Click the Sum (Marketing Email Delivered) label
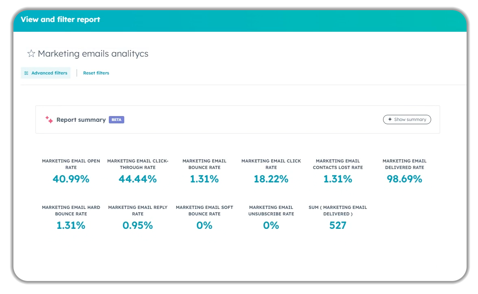478x294 pixels. (x=338, y=211)
